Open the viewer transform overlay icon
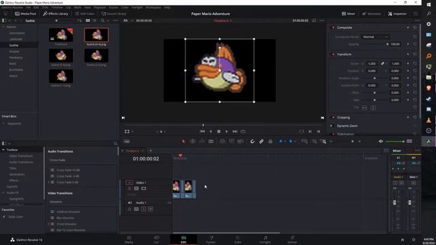The image size is (436, 245). (x=127, y=131)
